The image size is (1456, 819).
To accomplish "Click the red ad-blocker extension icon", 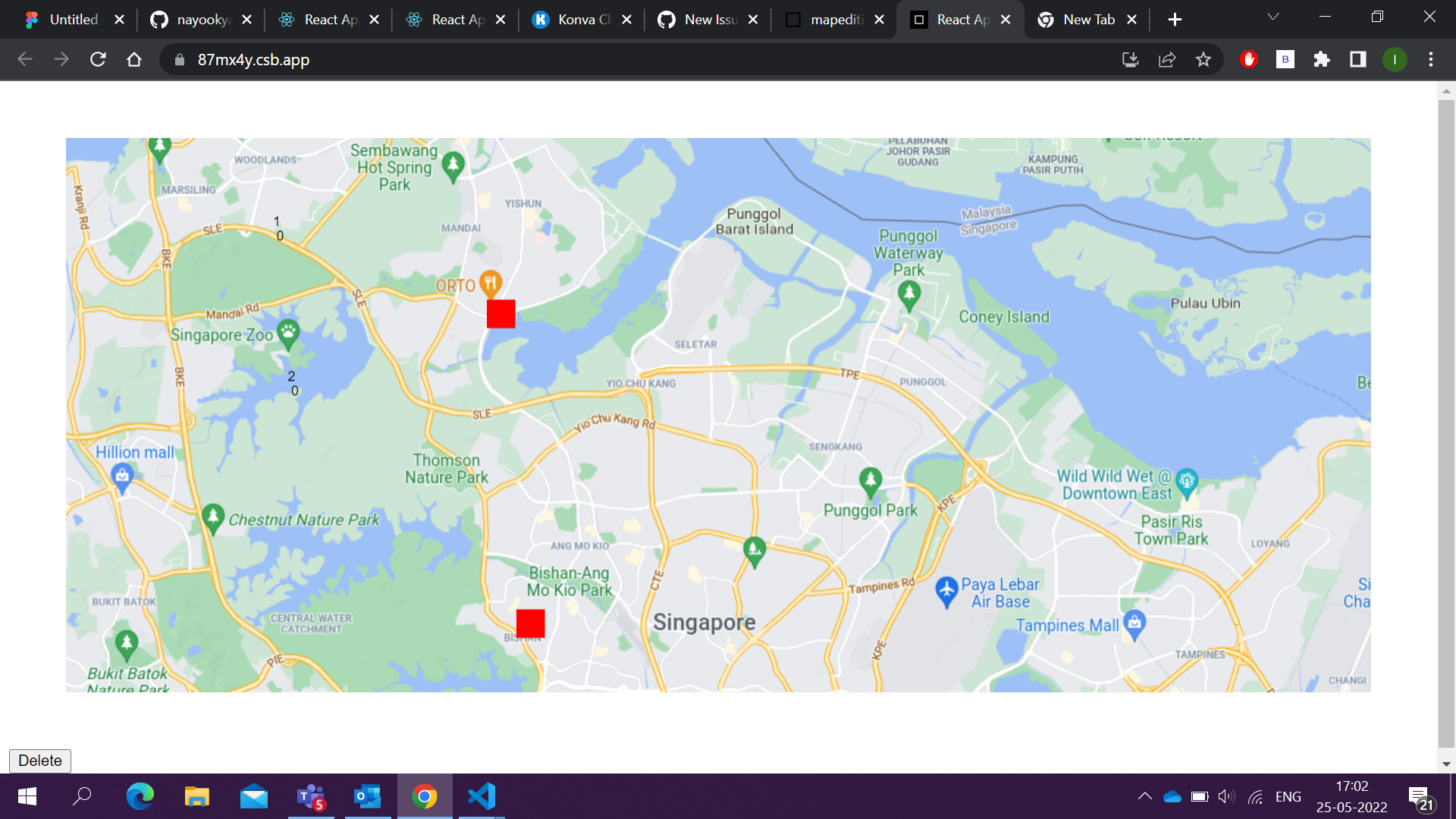I will (x=1249, y=59).
